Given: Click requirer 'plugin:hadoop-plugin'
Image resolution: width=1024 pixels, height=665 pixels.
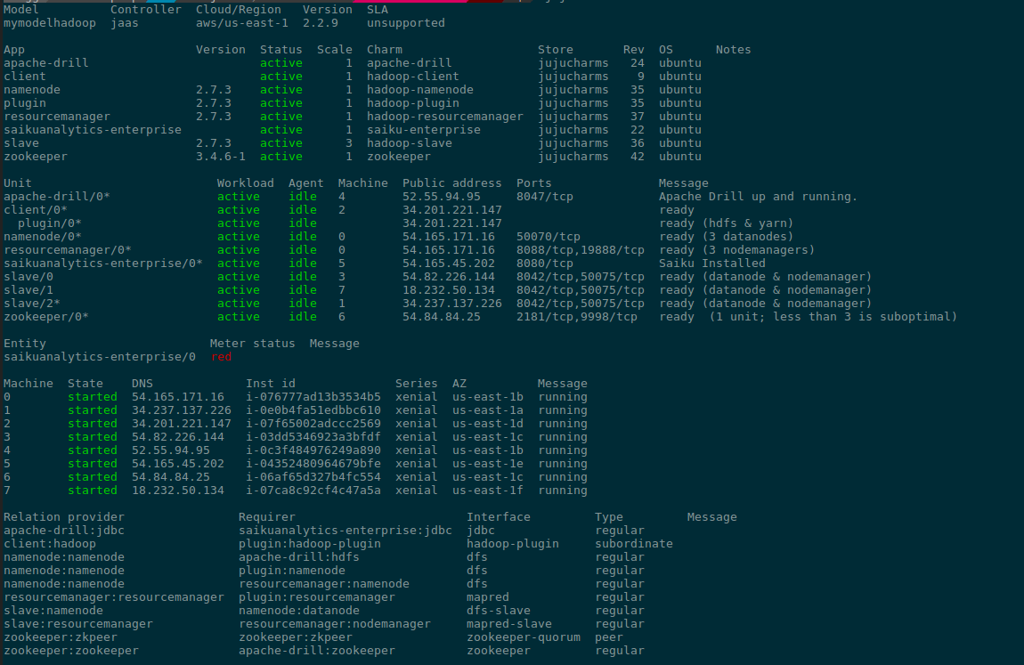Looking at the screenshot, I should (x=310, y=544).
